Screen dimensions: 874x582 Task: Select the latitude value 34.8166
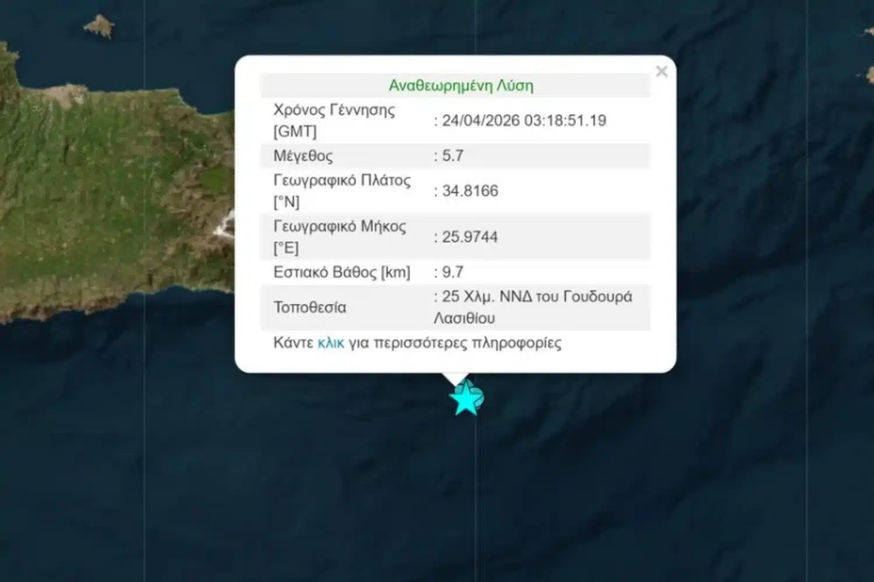(470, 191)
